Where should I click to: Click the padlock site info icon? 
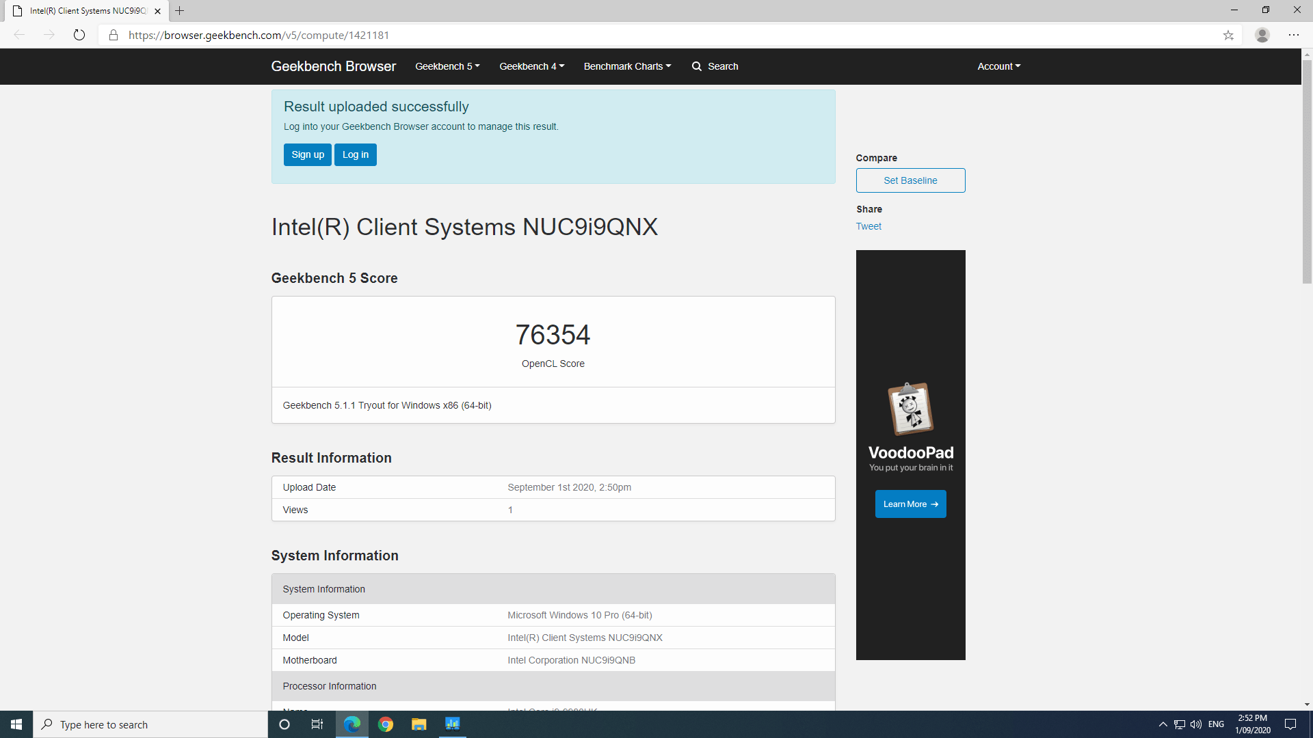[x=114, y=35]
